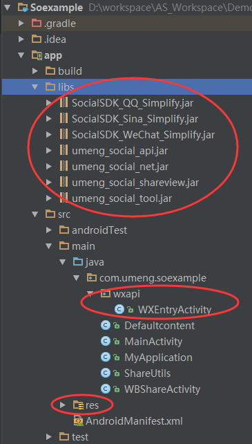Select the com.umeng.soexample package
The width and height of the screenshot is (252, 444).
[153, 278]
